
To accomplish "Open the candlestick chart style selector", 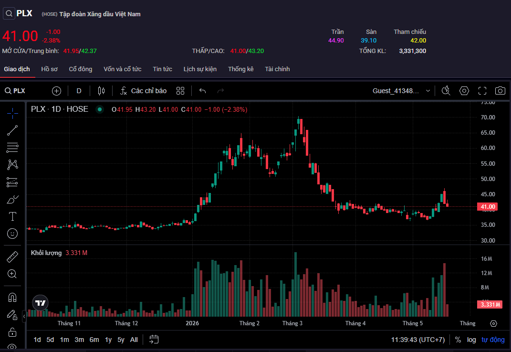I will click(101, 91).
